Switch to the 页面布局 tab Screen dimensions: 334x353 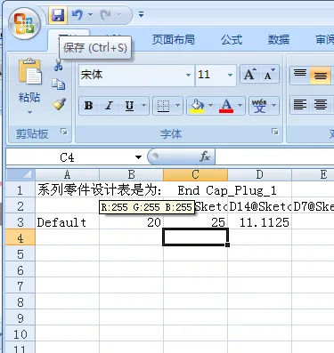click(x=174, y=39)
